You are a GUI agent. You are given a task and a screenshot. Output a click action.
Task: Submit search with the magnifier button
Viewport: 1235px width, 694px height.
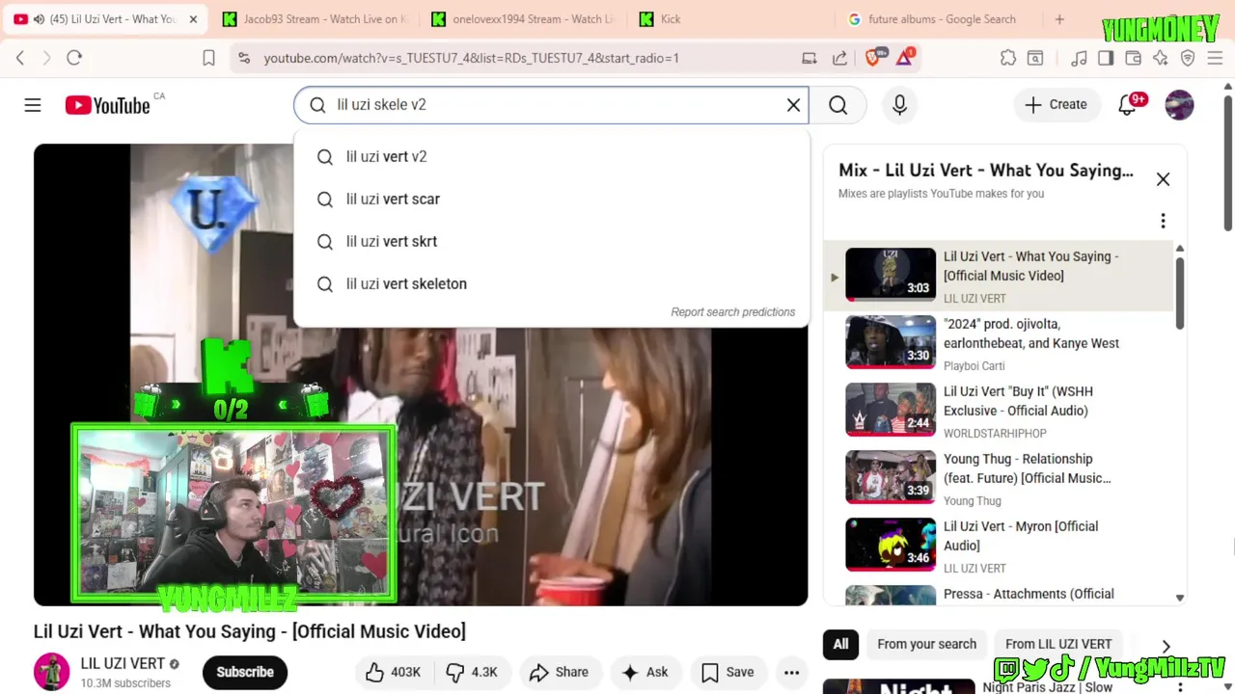(x=837, y=105)
